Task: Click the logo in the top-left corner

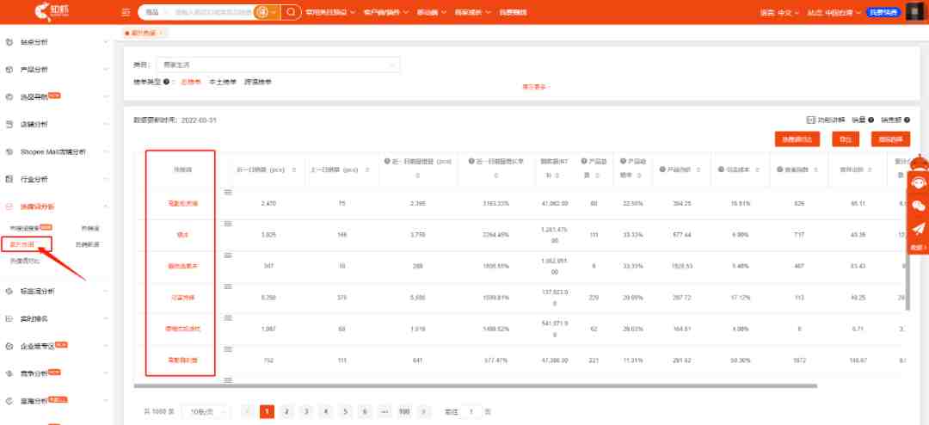Action: click(50, 11)
